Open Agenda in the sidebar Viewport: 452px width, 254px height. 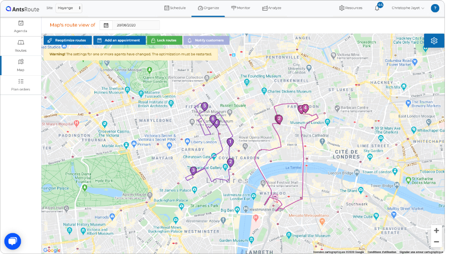coord(20,26)
